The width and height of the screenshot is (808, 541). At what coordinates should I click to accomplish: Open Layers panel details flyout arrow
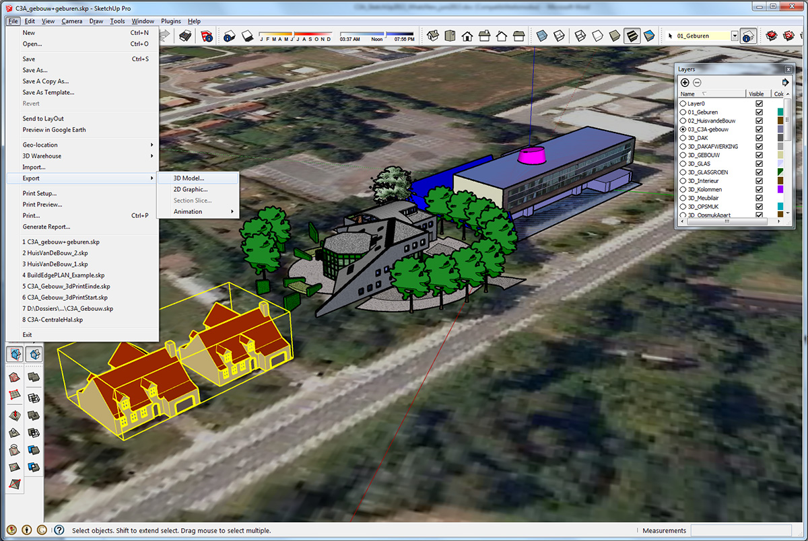[x=785, y=82]
